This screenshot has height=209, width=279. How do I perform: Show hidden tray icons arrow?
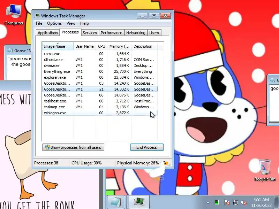(x=208, y=202)
